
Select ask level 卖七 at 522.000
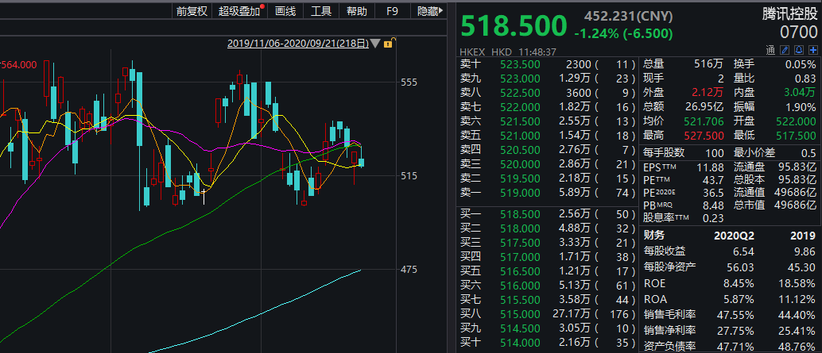point(547,107)
